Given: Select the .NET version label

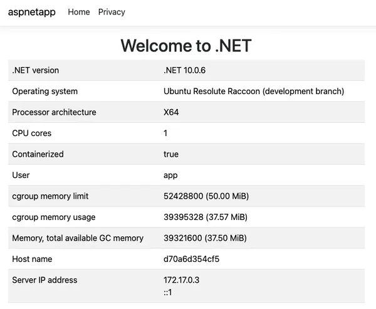Looking at the screenshot, I should coord(36,70).
